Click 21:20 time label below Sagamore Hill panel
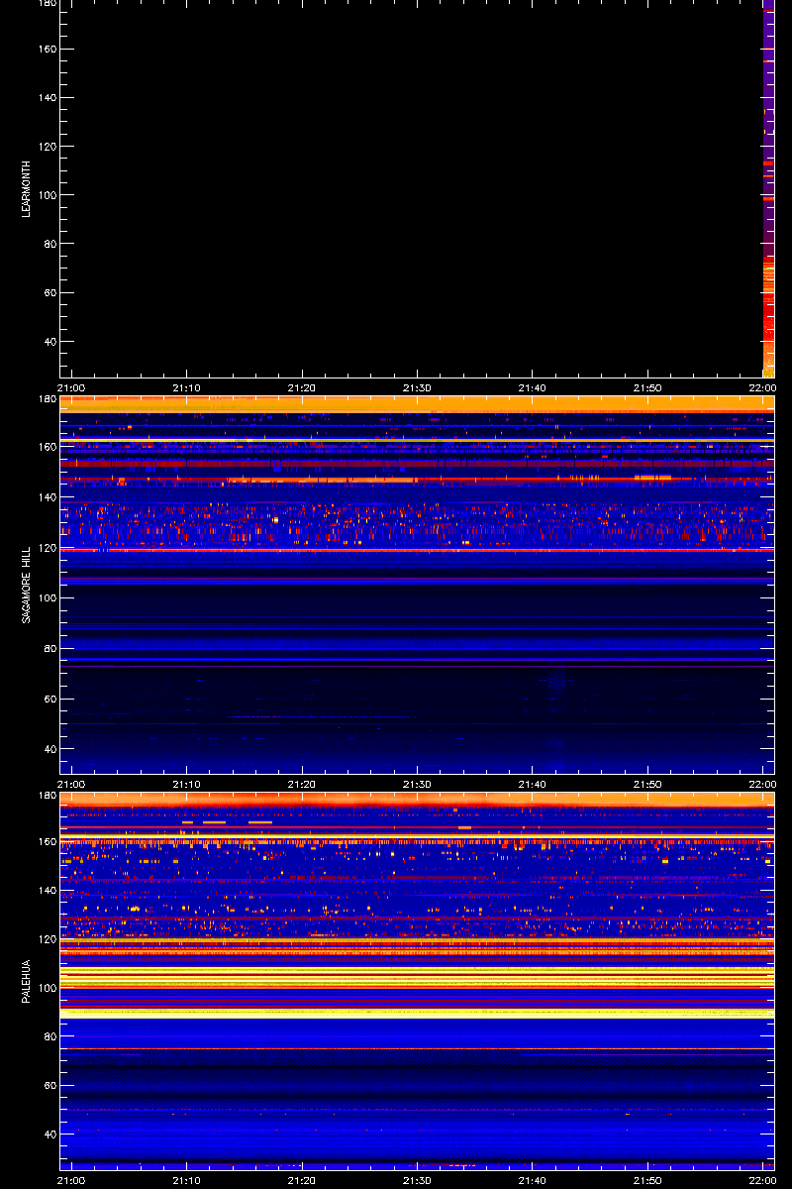Screen dimensions: 792x1189 click(302, 785)
